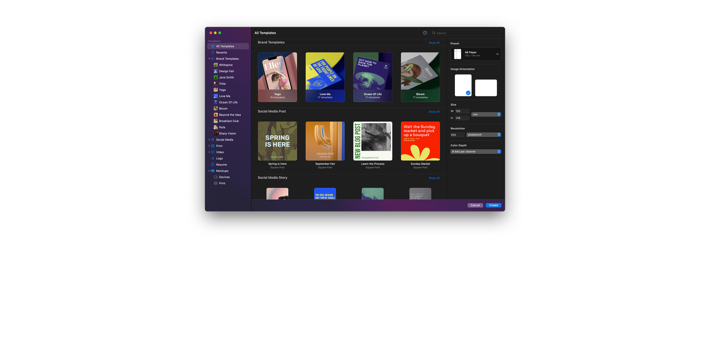Click the Video category icon
This screenshot has height=358, width=710.
click(x=213, y=152)
